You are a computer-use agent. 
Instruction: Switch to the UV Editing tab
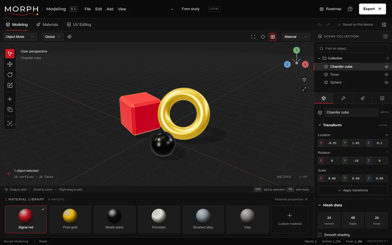click(x=79, y=24)
